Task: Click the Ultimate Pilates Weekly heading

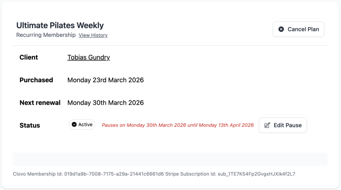Action: [60, 25]
